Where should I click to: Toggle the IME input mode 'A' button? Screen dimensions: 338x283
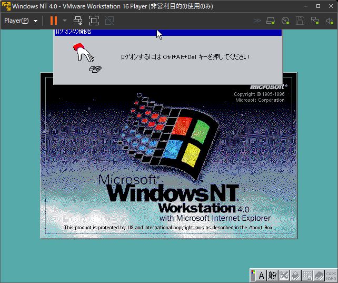[261, 276]
